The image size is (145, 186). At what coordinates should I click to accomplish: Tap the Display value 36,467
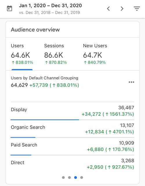(x=126, y=108)
